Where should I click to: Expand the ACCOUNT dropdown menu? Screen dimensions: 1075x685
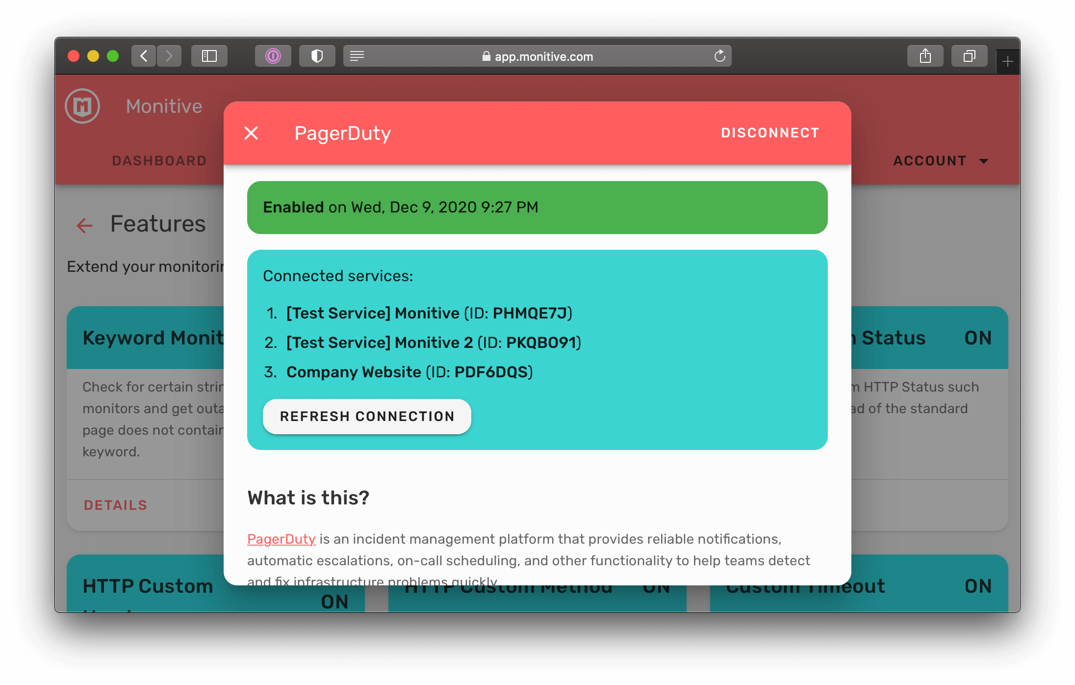coord(941,160)
